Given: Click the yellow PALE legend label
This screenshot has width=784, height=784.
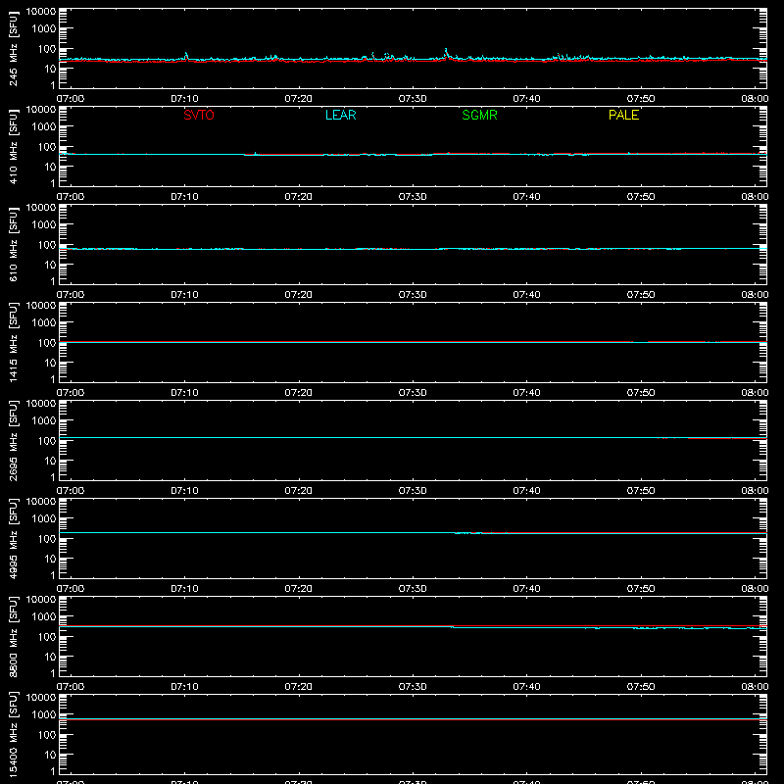Looking at the screenshot, I should click(623, 115).
